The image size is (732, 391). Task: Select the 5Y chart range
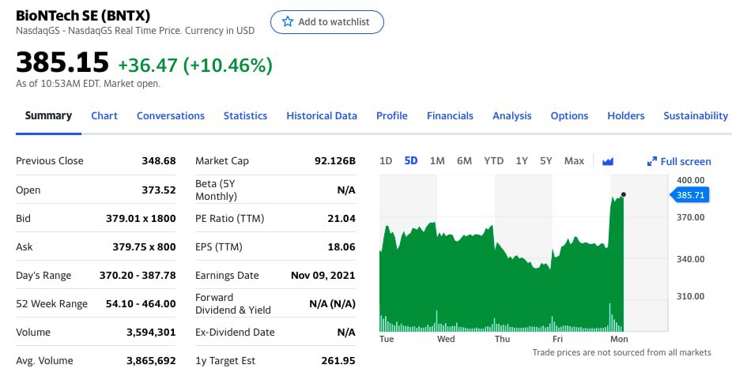545,161
